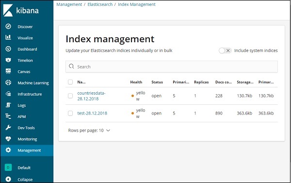Sort by Replicas column header
The height and width of the screenshot is (183, 291).
click(x=201, y=82)
